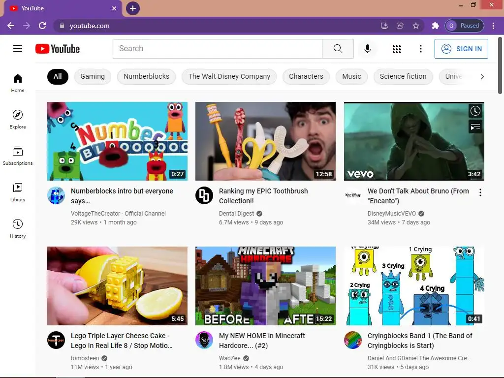Play the Numberblocks intro thumbnail

117,141
